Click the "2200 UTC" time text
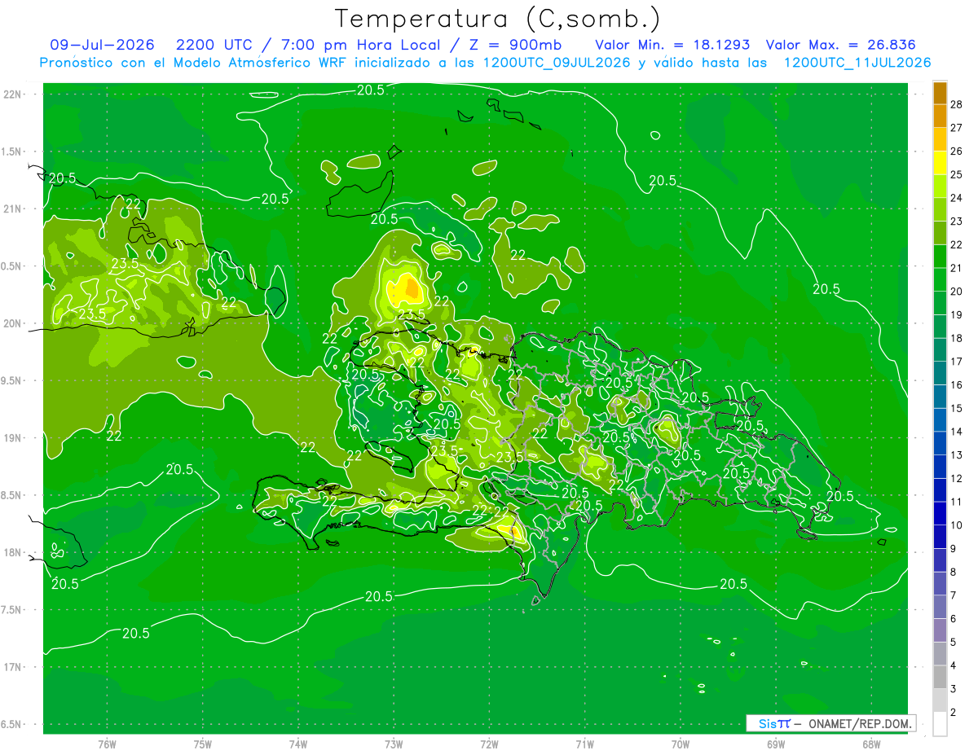The width and height of the screenshot is (978, 755). pyautogui.click(x=213, y=45)
